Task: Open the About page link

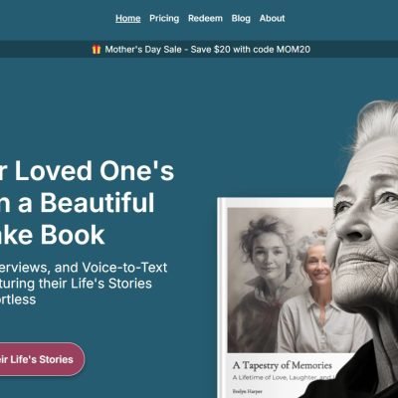Action: [x=272, y=18]
